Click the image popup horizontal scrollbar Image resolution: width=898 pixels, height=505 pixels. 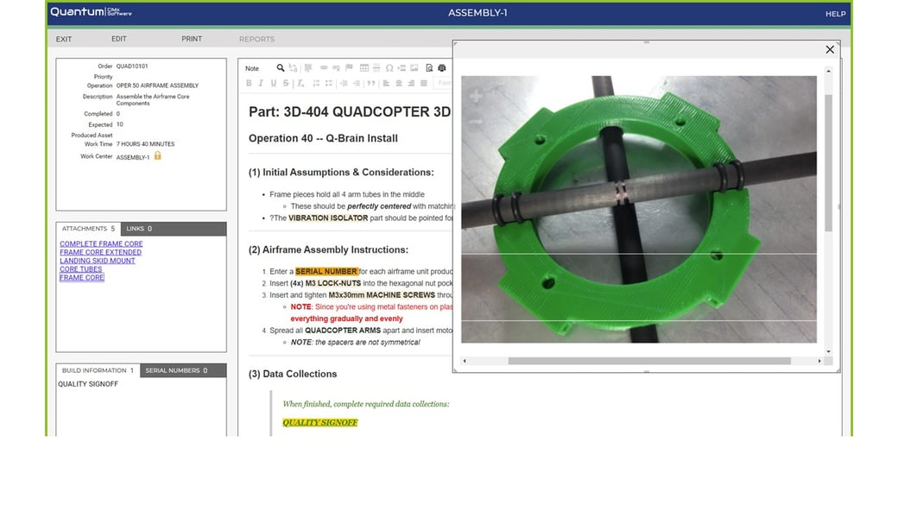tap(648, 361)
